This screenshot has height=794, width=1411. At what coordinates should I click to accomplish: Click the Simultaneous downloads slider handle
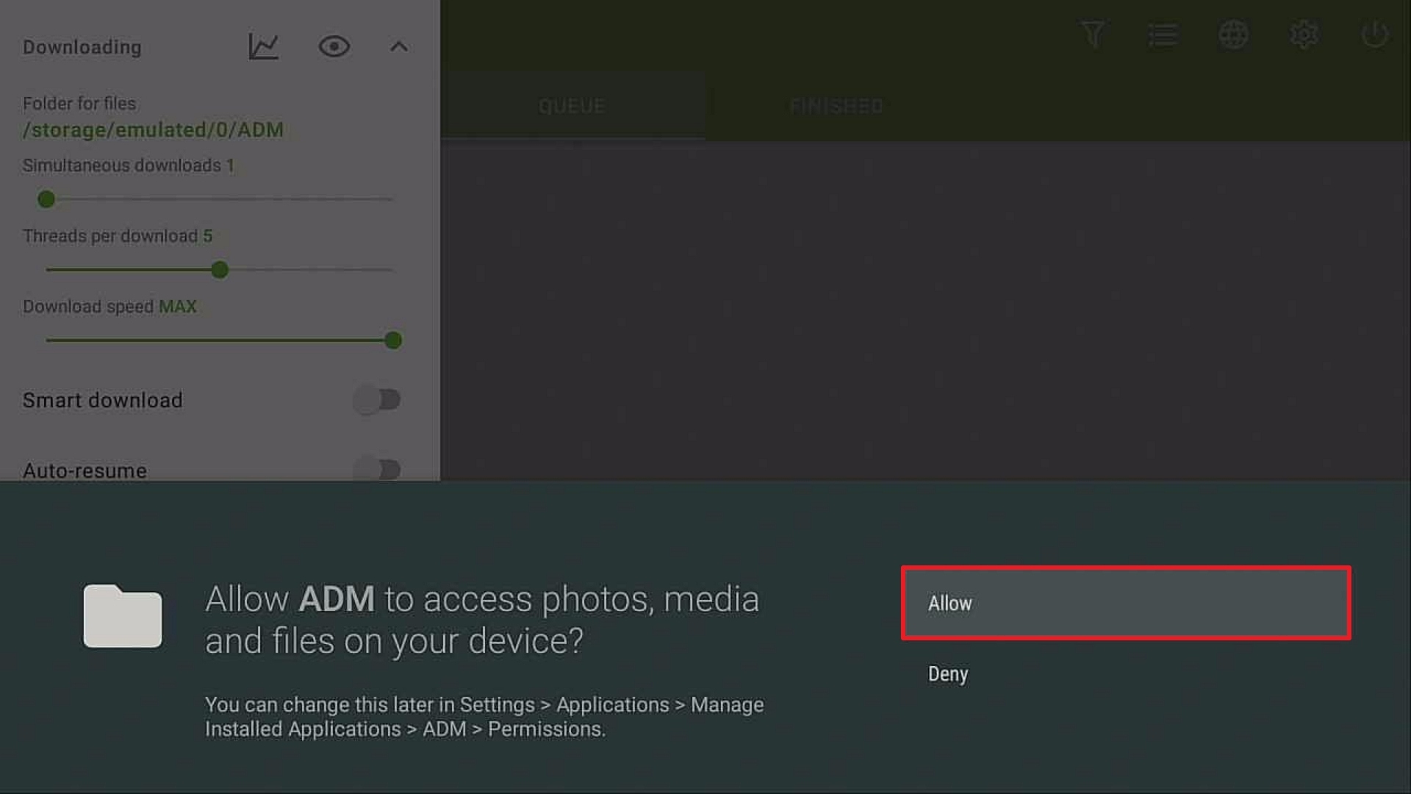(46, 199)
